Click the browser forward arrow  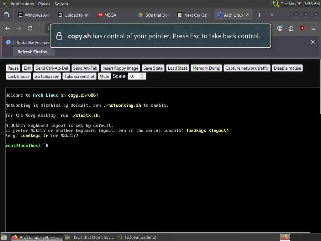[19, 28]
